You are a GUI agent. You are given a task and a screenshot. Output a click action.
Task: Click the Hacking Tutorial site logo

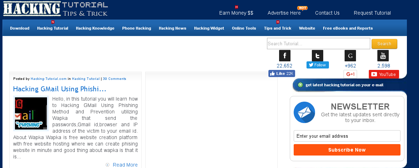click(x=55, y=9)
